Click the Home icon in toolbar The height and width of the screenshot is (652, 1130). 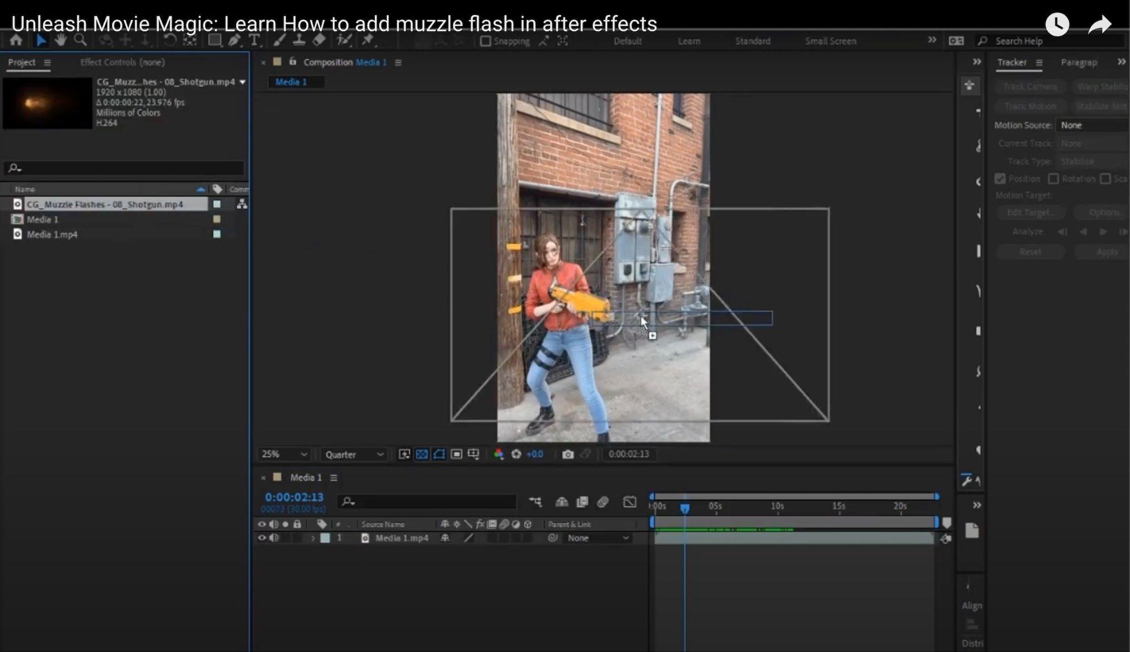(16, 40)
